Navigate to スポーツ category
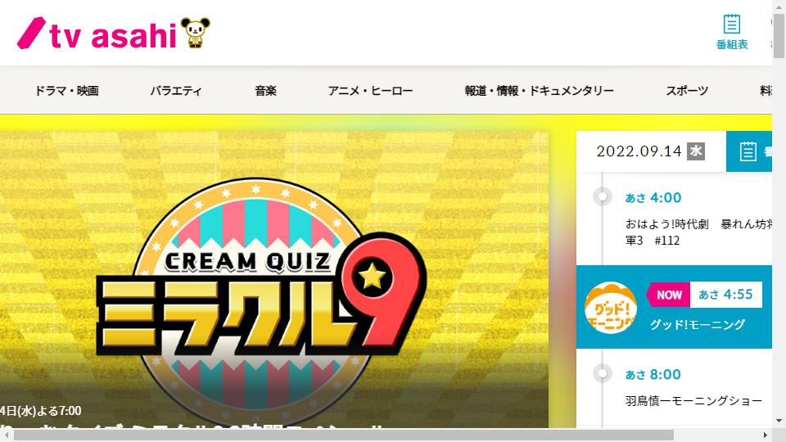This screenshot has width=786, height=442. tap(687, 91)
